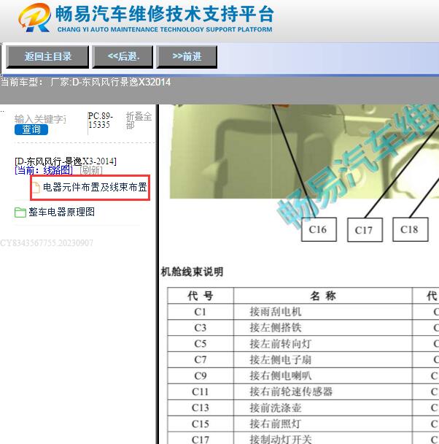Select the C7 code cell
Screen dimensions: 439x444
point(201,359)
